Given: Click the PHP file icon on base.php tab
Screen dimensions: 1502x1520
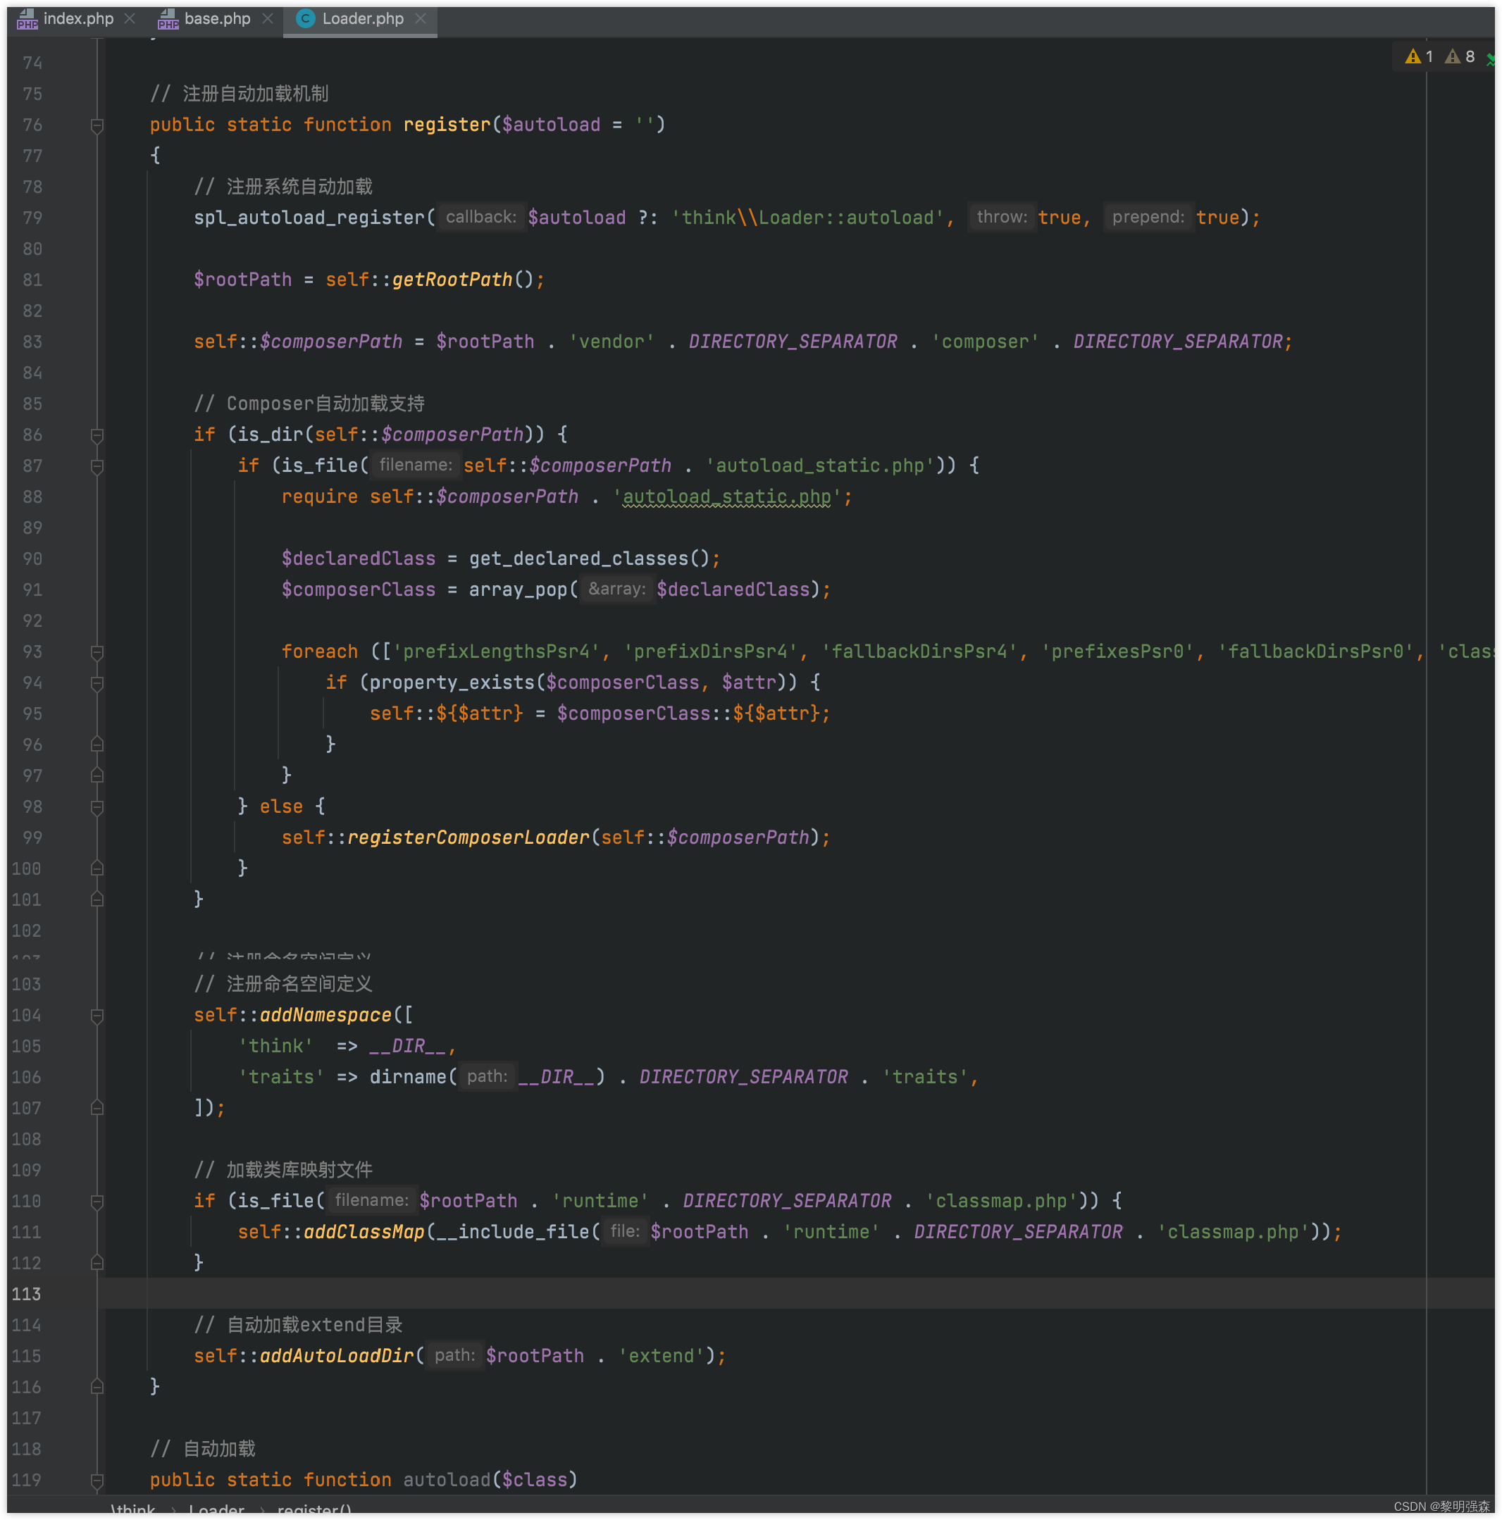Looking at the screenshot, I should (168, 18).
